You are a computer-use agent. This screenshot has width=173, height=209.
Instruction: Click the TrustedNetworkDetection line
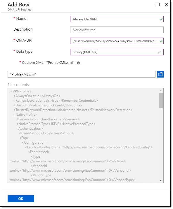(73, 110)
